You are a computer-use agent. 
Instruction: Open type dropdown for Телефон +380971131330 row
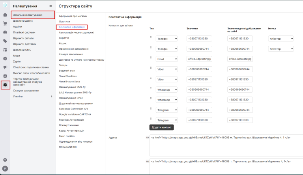point(167,39)
